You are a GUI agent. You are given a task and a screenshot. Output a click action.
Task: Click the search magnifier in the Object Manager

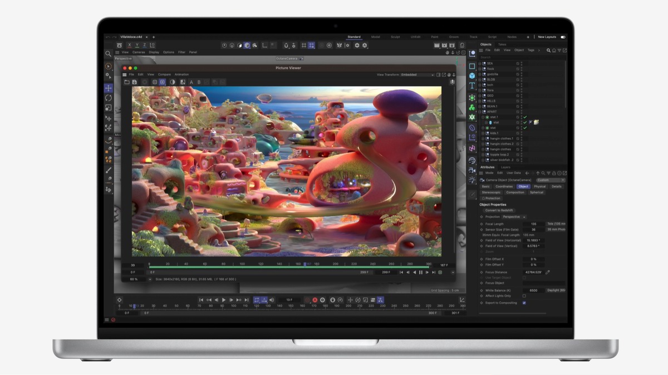[x=548, y=51]
